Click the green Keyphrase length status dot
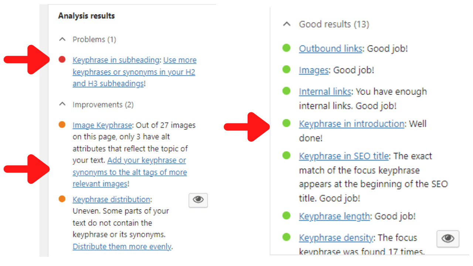The image size is (473, 266). pos(286,216)
